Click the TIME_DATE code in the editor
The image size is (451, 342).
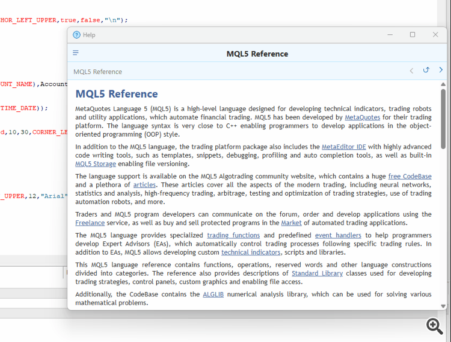click(x=19, y=108)
